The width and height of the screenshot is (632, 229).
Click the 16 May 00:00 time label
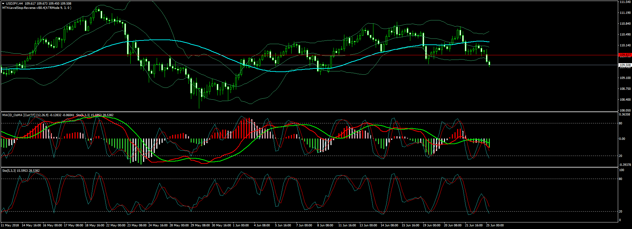pos(52,225)
